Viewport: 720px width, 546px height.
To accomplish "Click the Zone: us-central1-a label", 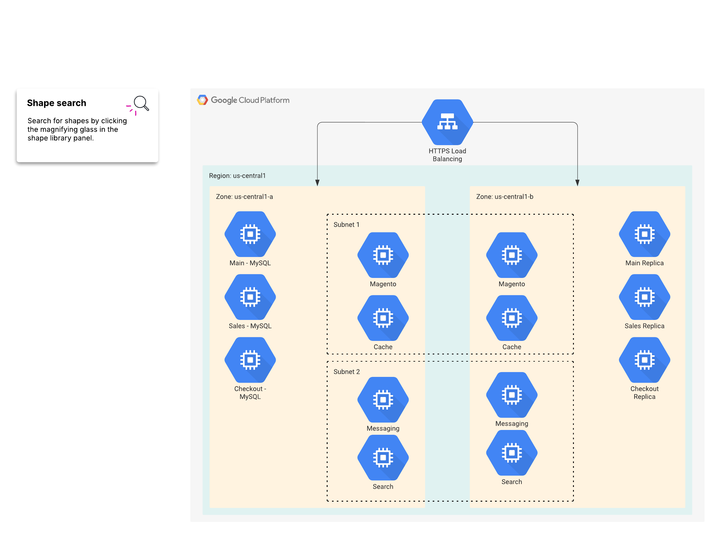I will (244, 196).
